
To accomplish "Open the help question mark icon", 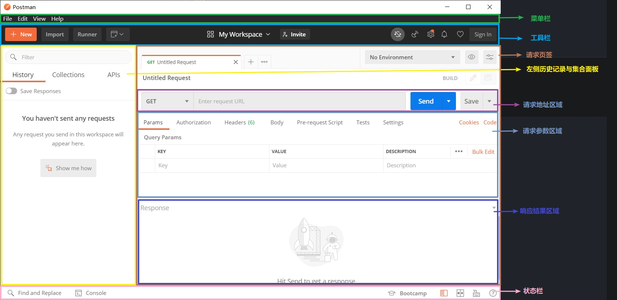I will pos(493,293).
